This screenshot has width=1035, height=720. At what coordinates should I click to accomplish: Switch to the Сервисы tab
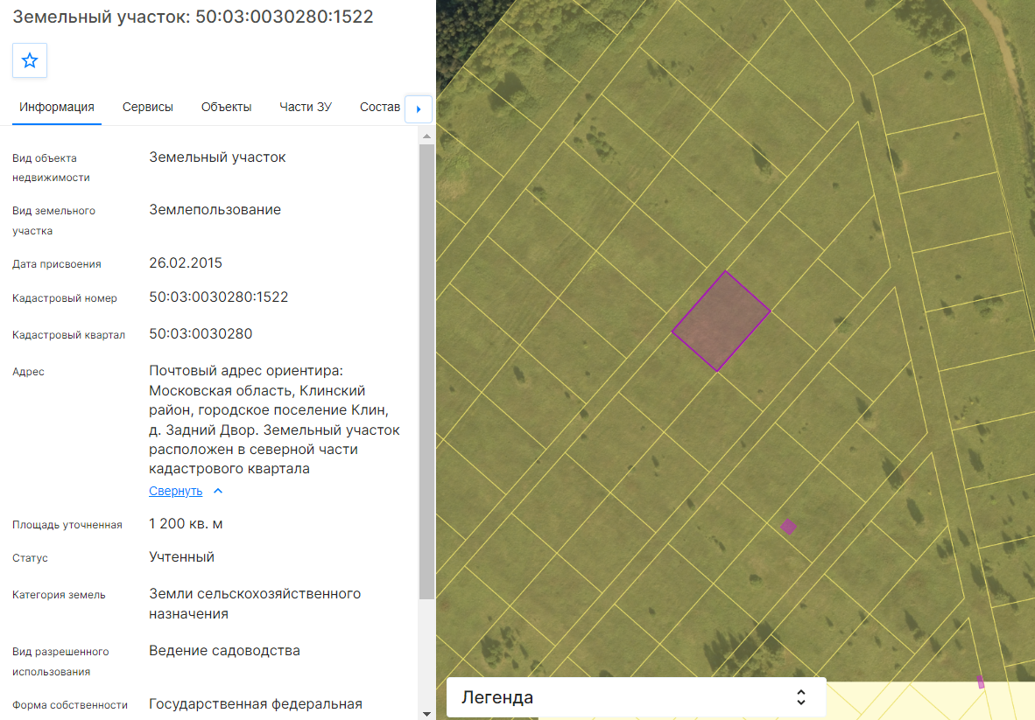[x=148, y=107]
